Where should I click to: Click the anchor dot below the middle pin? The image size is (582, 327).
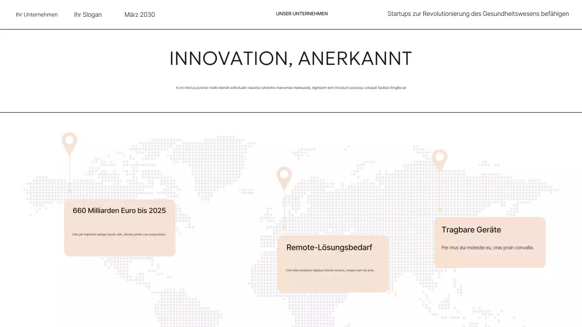[285, 227]
